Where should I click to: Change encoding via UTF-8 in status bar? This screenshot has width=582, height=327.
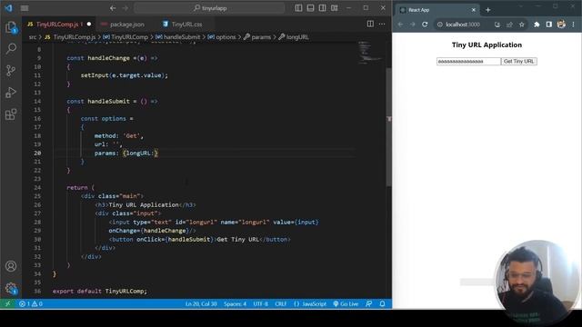click(x=261, y=304)
